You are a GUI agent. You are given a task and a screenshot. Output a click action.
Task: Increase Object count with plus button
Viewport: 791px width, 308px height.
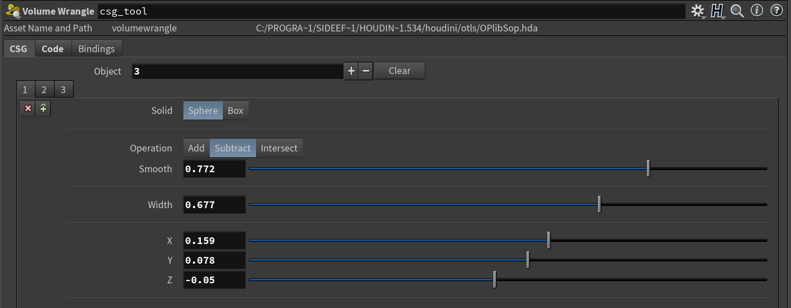click(x=351, y=71)
